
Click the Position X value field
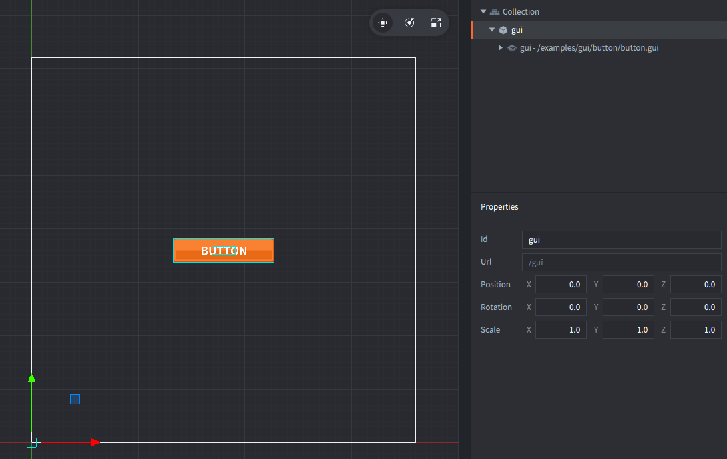560,285
